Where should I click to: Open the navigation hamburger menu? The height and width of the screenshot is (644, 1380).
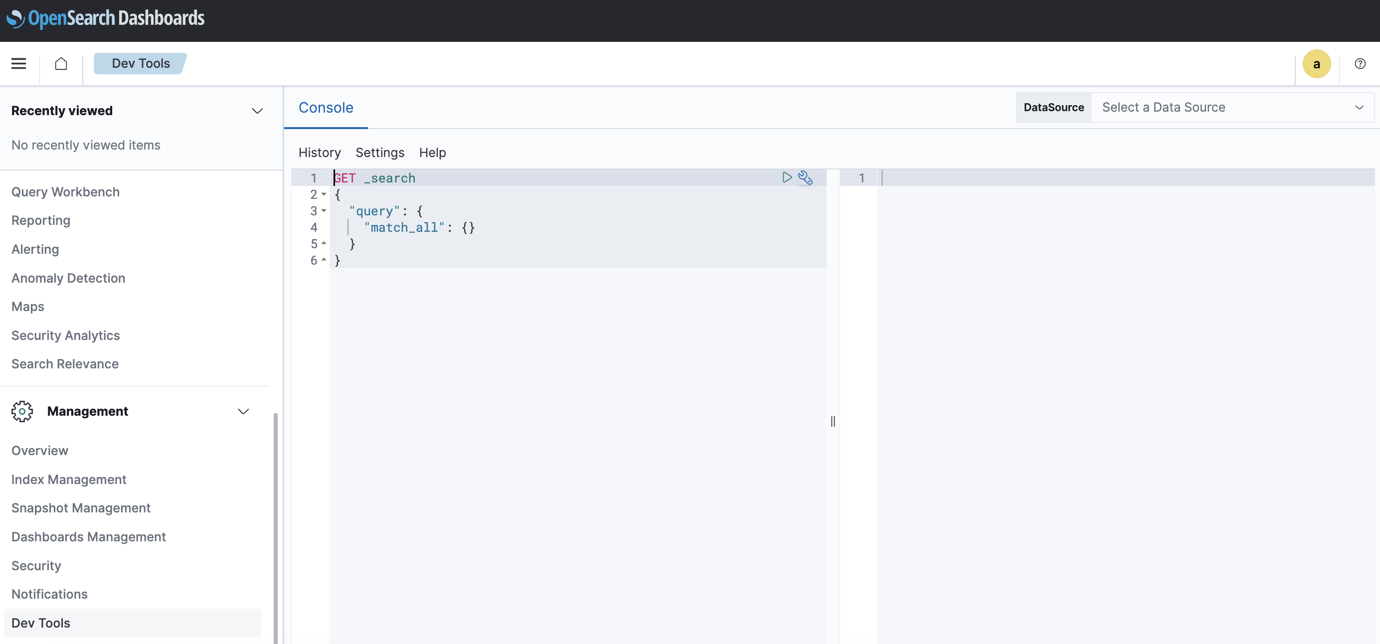coord(18,63)
